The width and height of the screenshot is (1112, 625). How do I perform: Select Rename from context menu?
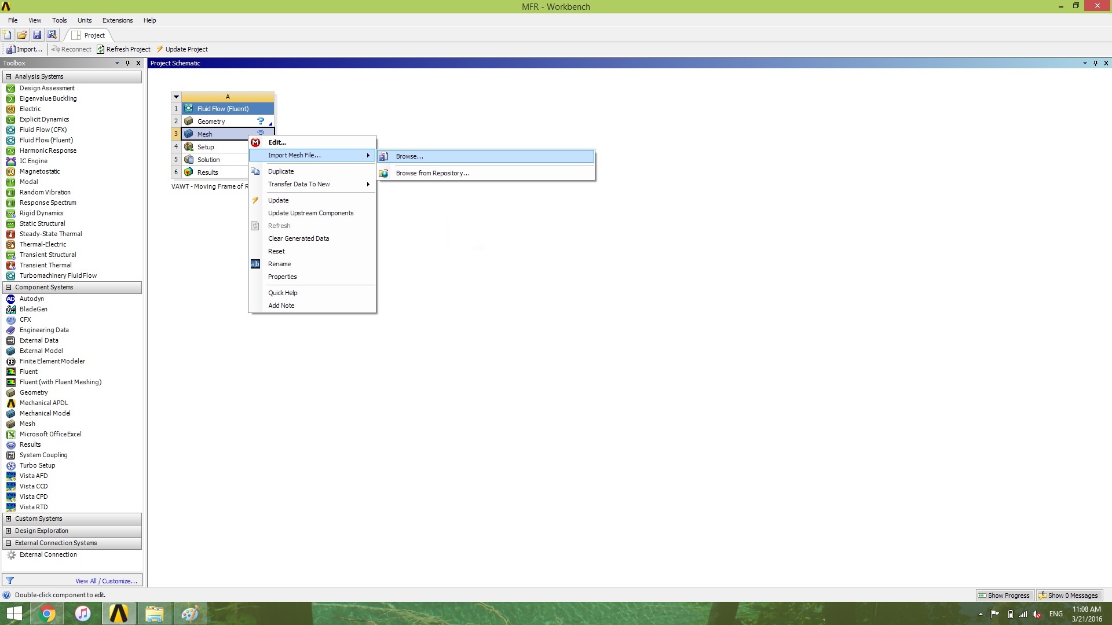(x=312, y=264)
